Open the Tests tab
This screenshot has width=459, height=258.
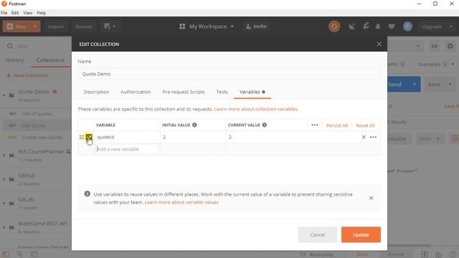tap(222, 92)
